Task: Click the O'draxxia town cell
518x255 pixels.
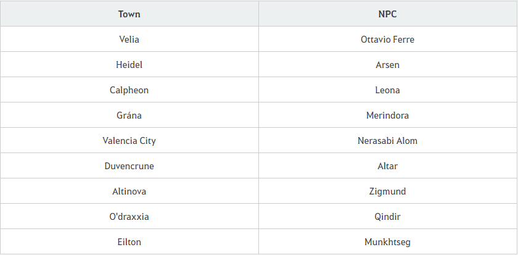Action: pos(129,217)
